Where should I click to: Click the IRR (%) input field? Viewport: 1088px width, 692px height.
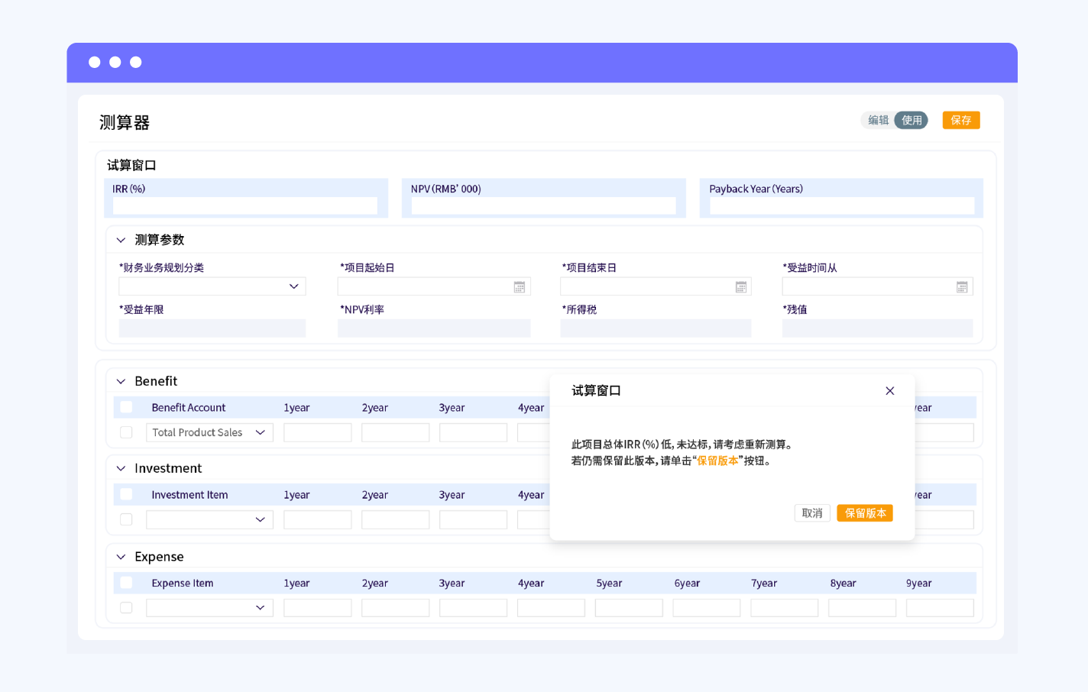pos(245,205)
